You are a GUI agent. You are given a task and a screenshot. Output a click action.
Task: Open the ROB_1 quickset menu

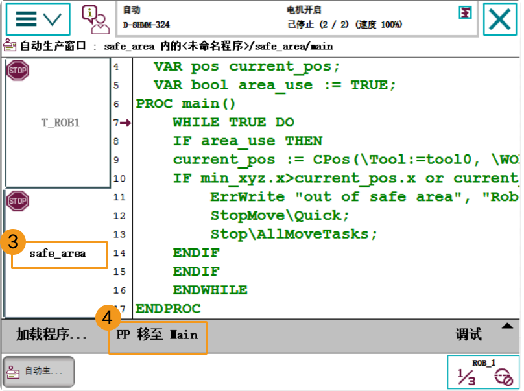484,372
